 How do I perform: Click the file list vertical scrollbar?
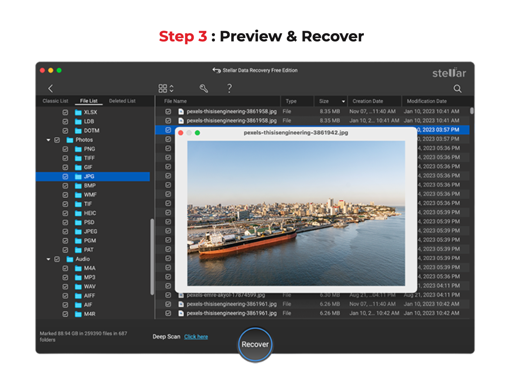[x=472, y=111]
